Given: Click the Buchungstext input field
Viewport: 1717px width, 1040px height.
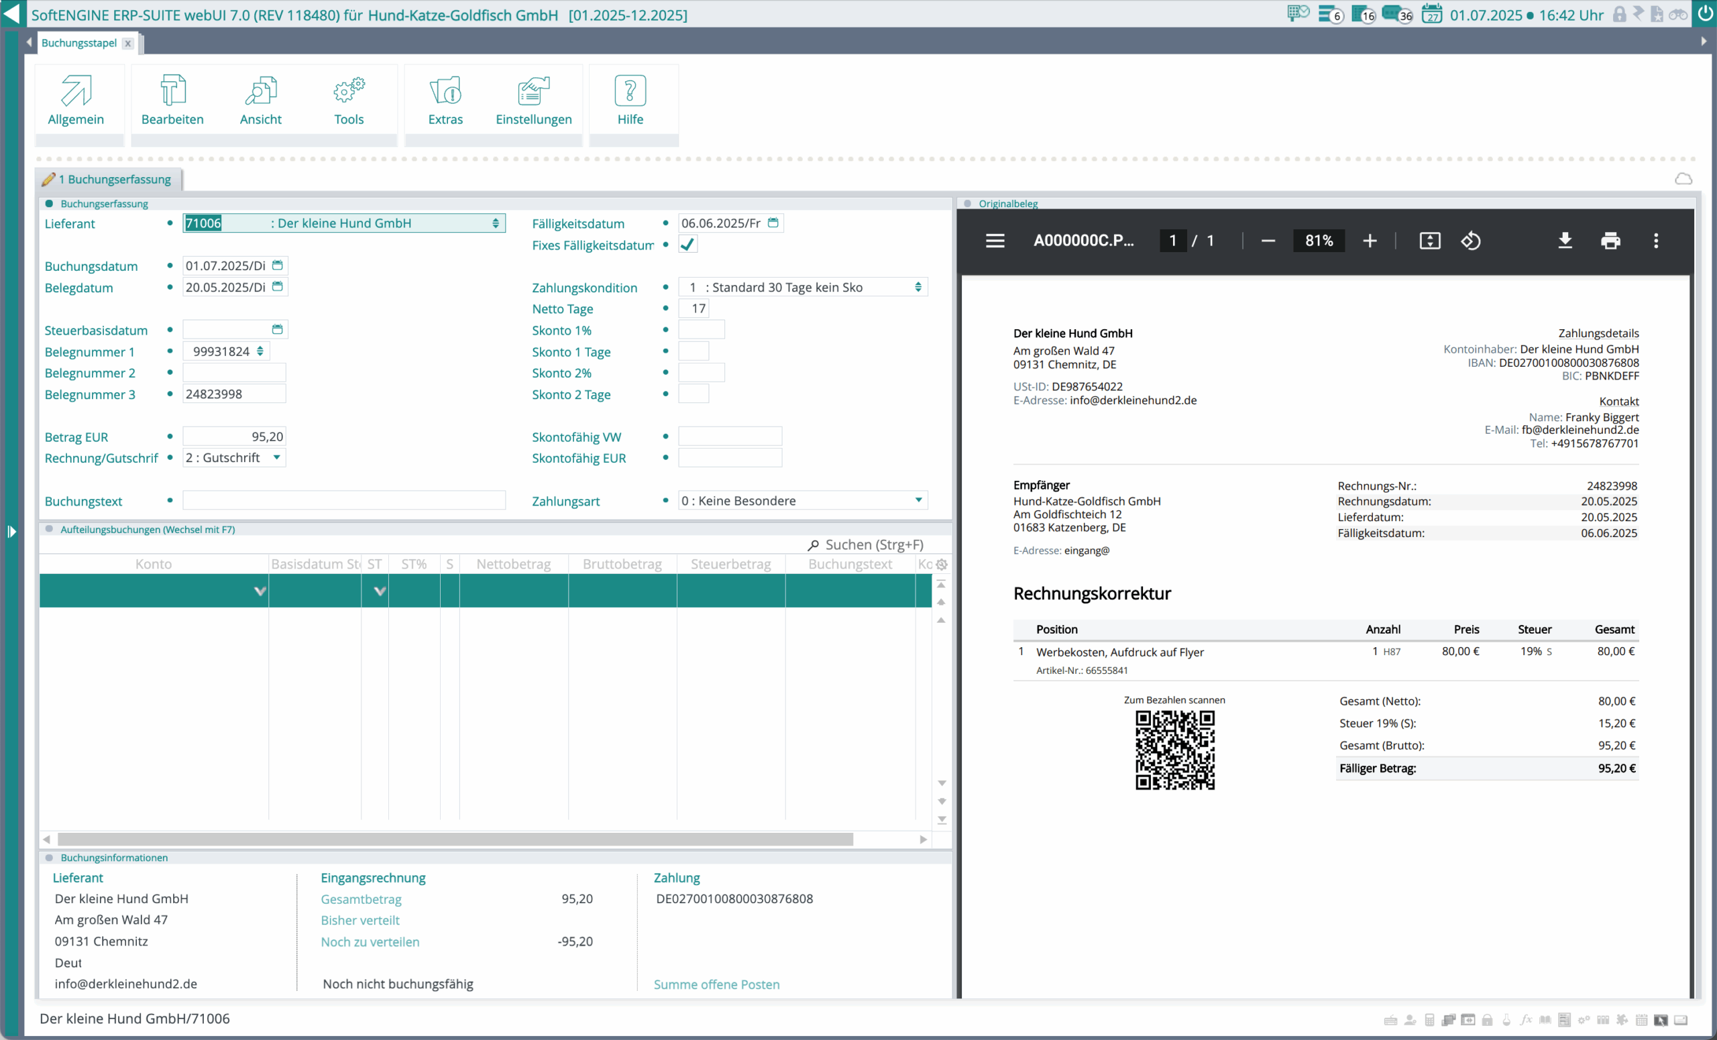Looking at the screenshot, I should coord(344,500).
